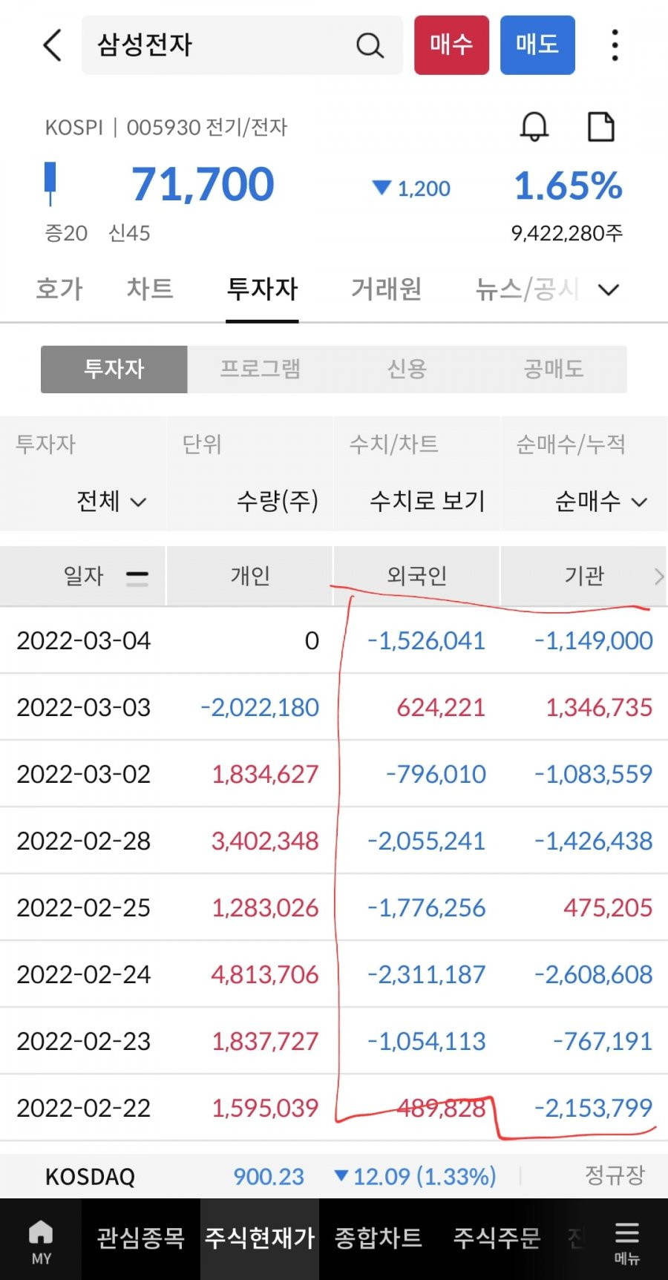This screenshot has height=1280, width=668.
Task: Open the three-dot more options menu
Action: pos(615,45)
